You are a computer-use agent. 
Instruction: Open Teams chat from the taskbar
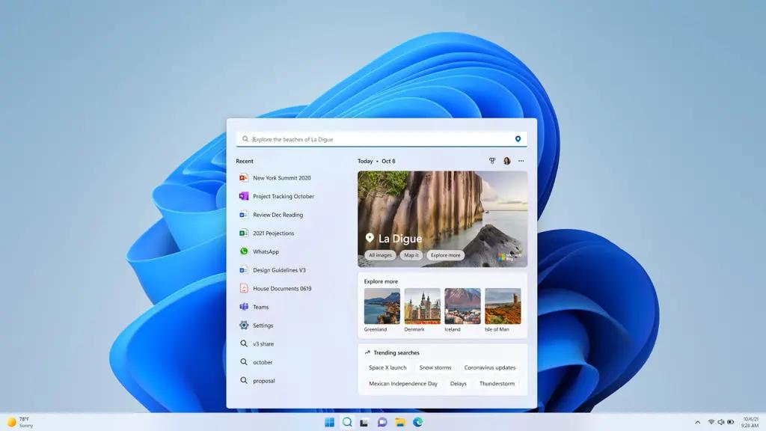(x=382, y=422)
